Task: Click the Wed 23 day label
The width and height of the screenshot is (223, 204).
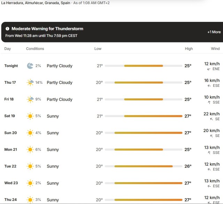Action: (11, 183)
